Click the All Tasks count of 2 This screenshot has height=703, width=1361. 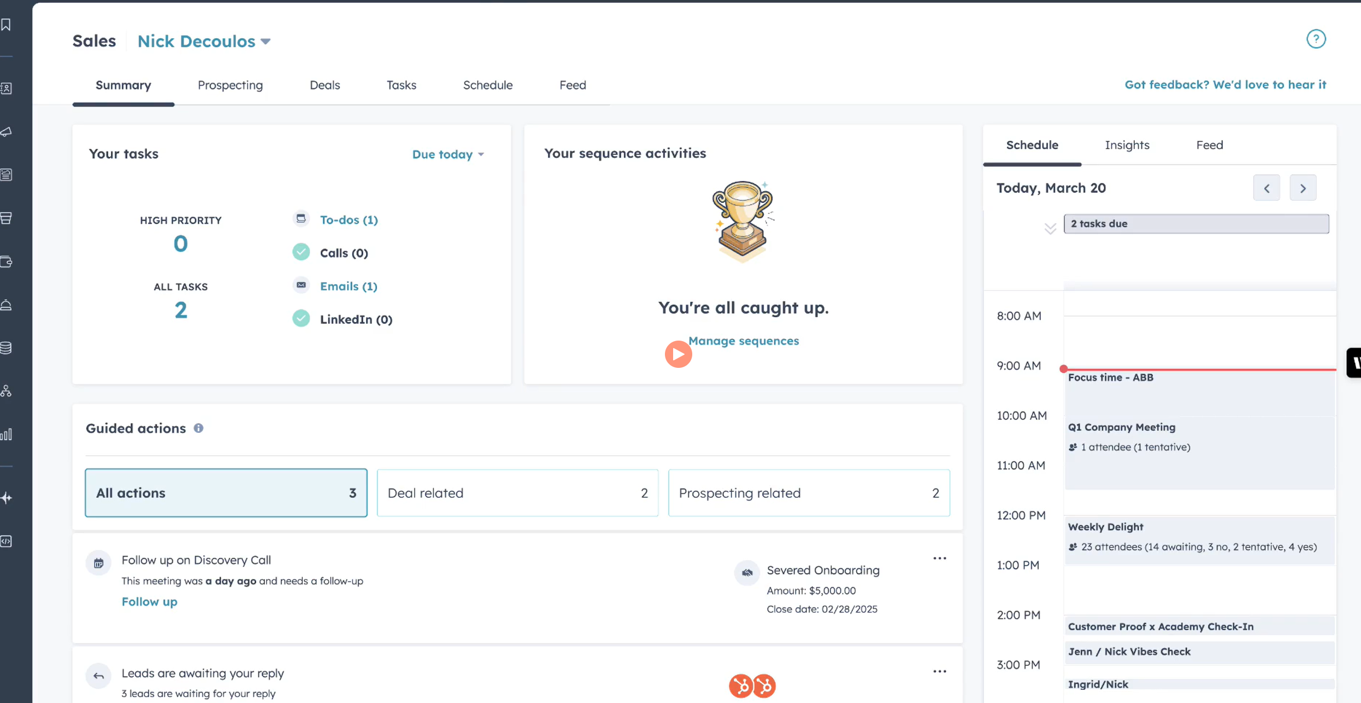click(x=181, y=311)
